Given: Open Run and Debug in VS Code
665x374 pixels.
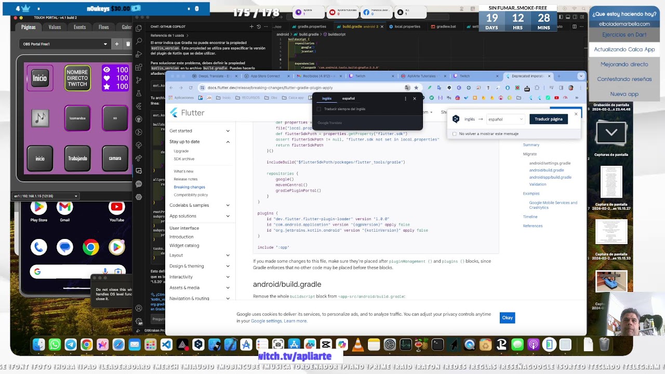Looking at the screenshot, I should pyautogui.click(x=139, y=54).
